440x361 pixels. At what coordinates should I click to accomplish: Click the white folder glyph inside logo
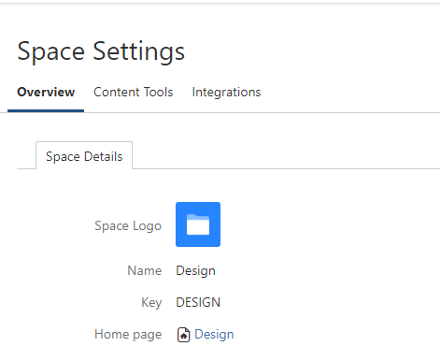point(198,224)
